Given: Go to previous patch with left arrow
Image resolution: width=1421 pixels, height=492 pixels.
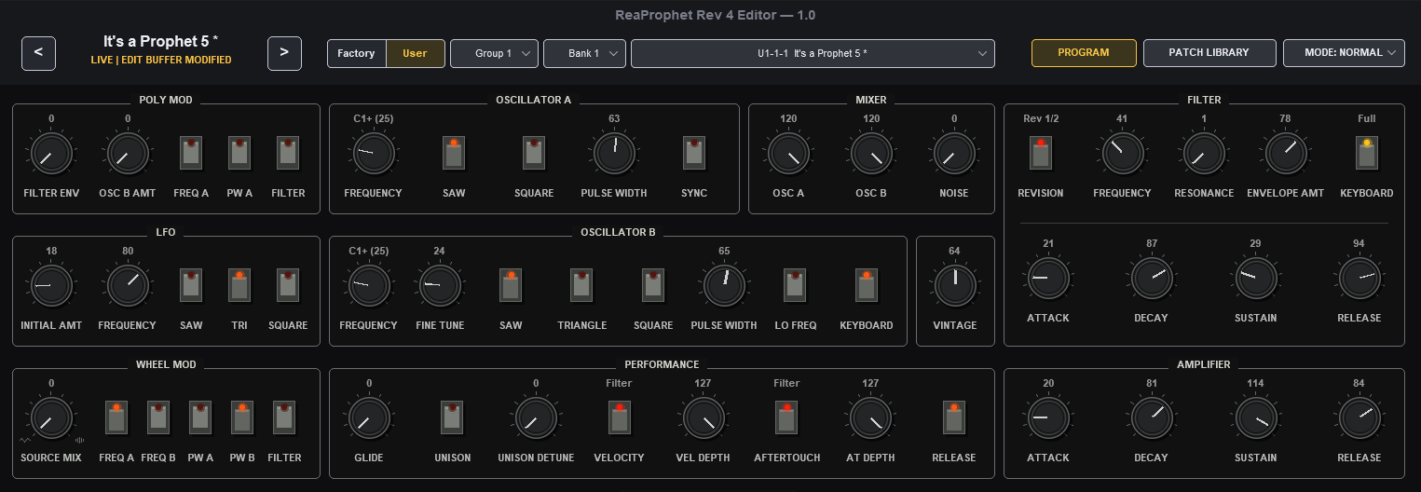Looking at the screenshot, I should pos(38,53).
